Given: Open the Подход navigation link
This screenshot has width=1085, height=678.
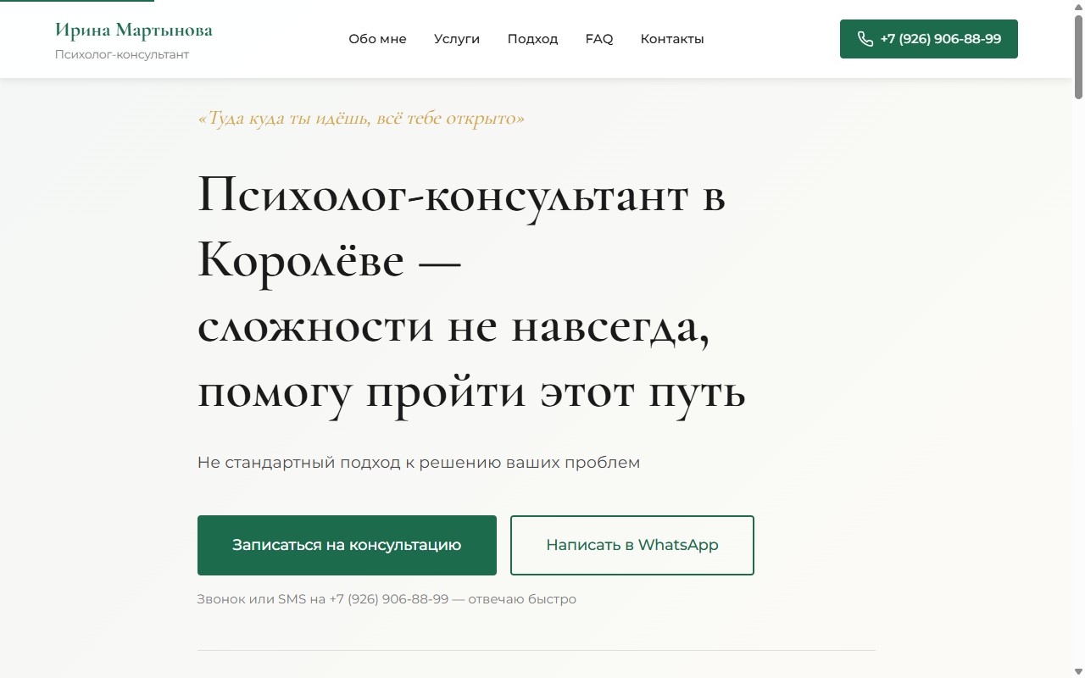Looking at the screenshot, I should point(532,39).
